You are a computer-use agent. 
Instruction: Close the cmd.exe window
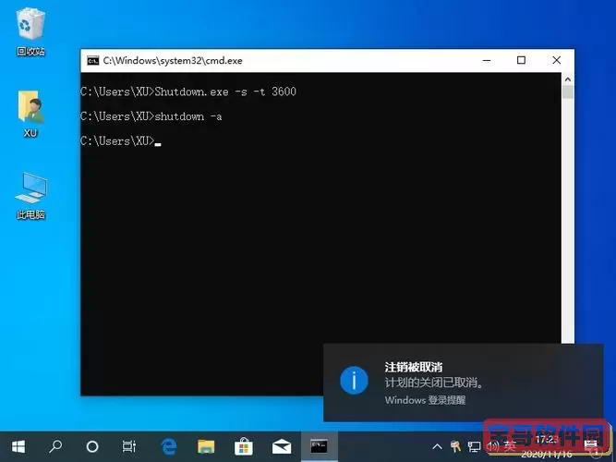[x=556, y=61]
